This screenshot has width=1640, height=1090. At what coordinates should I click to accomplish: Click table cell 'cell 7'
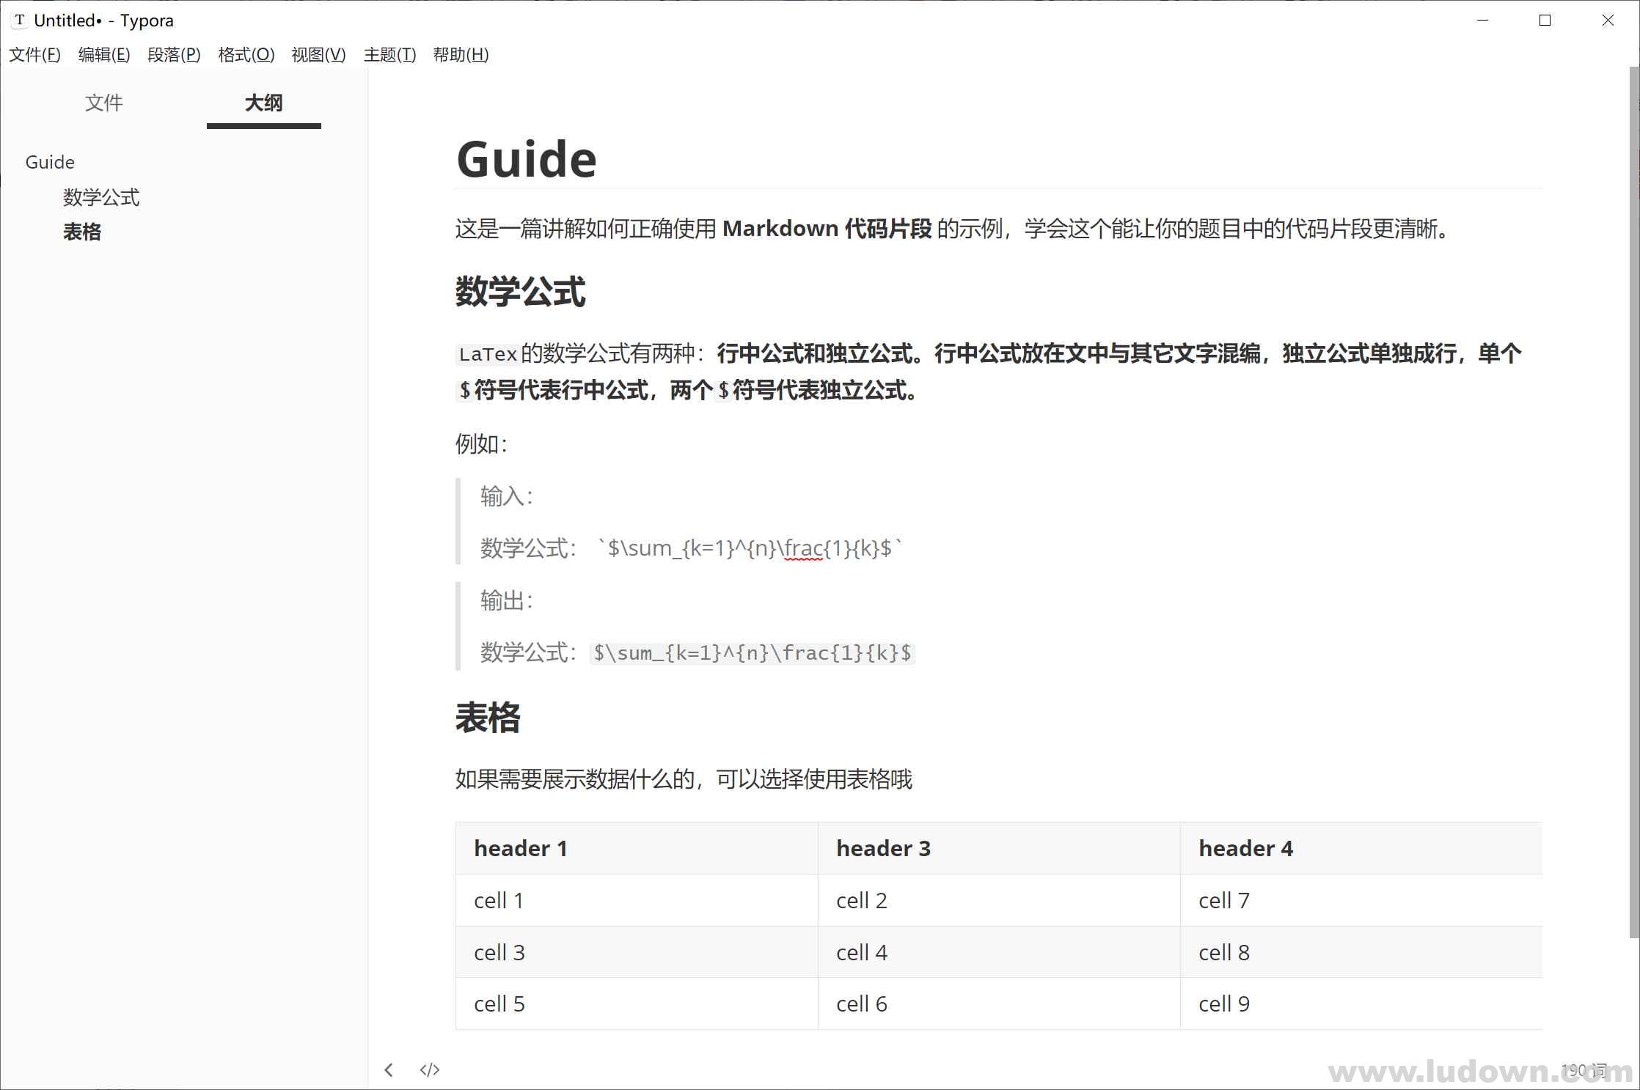click(1361, 900)
